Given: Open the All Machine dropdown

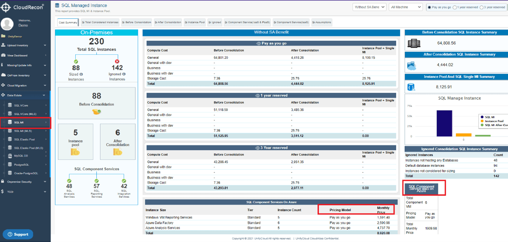Looking at the screenshot, I should (x=405, y=7).
